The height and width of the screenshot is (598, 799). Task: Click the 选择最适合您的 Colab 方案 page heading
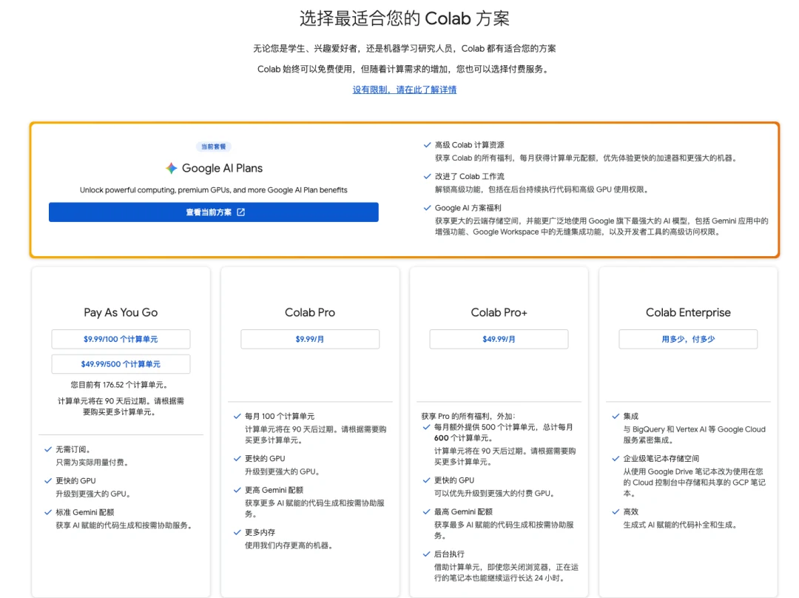point(404,19)
